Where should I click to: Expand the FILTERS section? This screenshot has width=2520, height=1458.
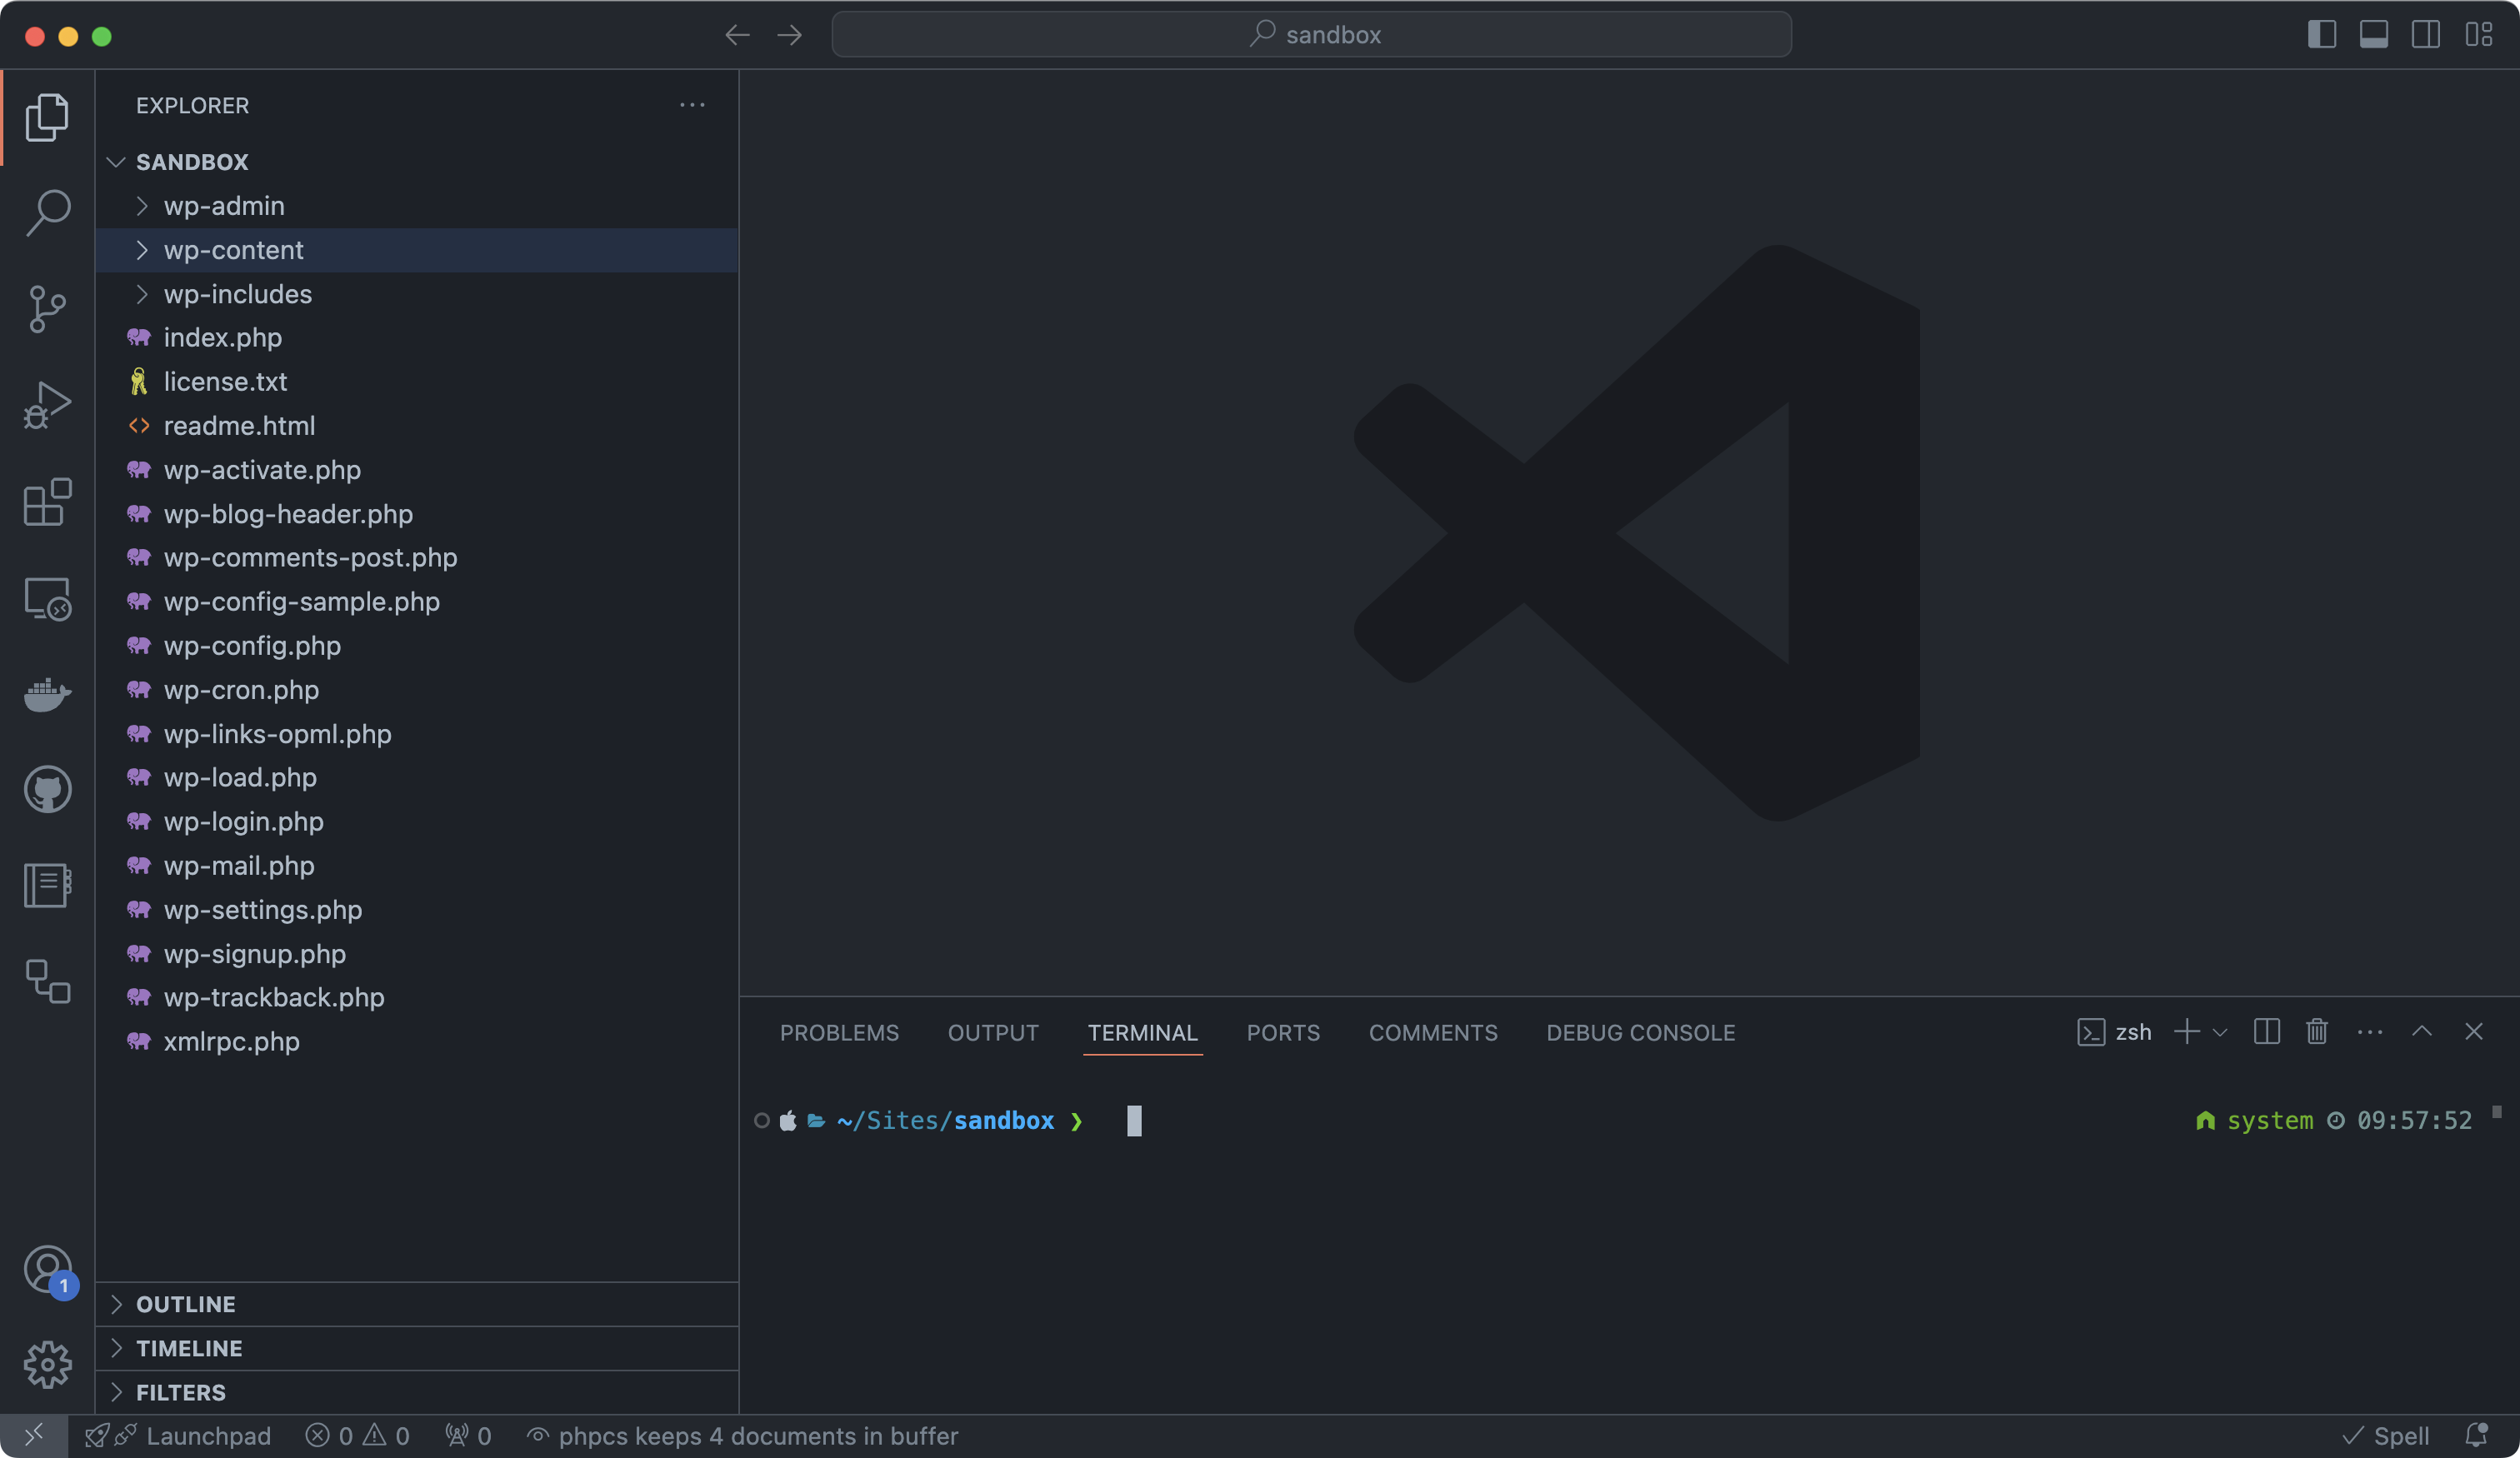point(417,1392)
